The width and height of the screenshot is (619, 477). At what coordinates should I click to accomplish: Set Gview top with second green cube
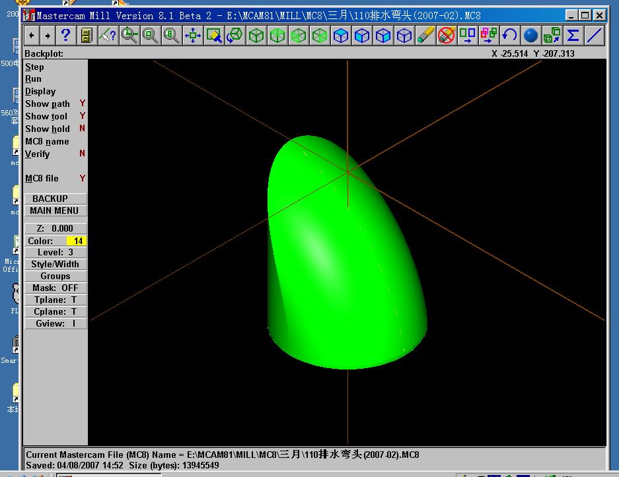pyautogui.click(x=277, y=36)
